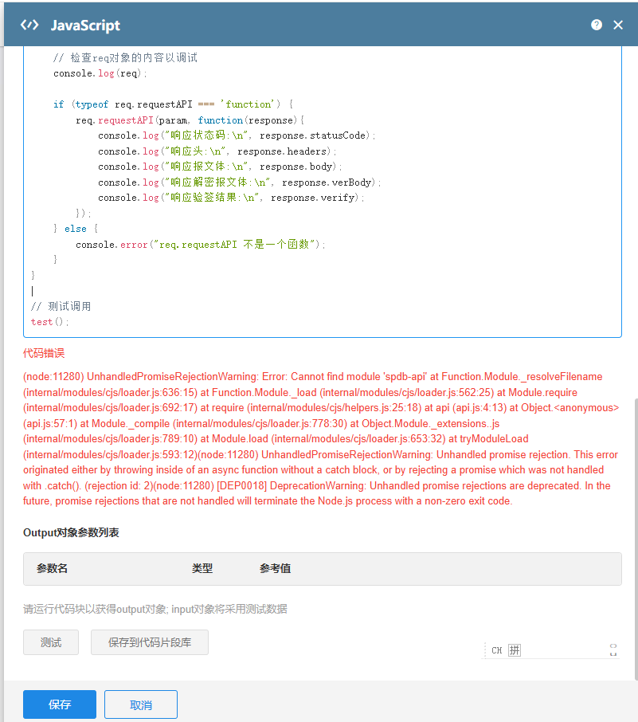Screen dimensions: 638x722
Task: Click the JavaScript dialog title
Action: click(85, 26)
